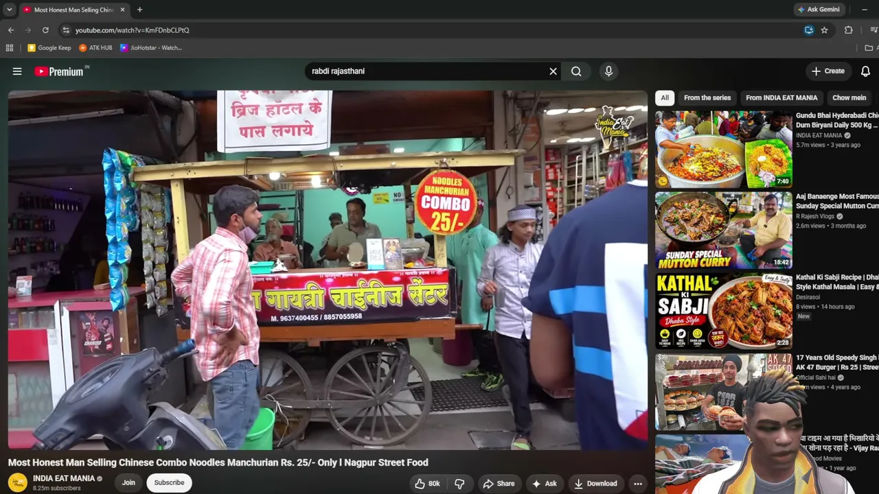The height and width of the screenshot is (494, 879).
Task: Clear the search query with the X
Action: click(x=553, y=71)
